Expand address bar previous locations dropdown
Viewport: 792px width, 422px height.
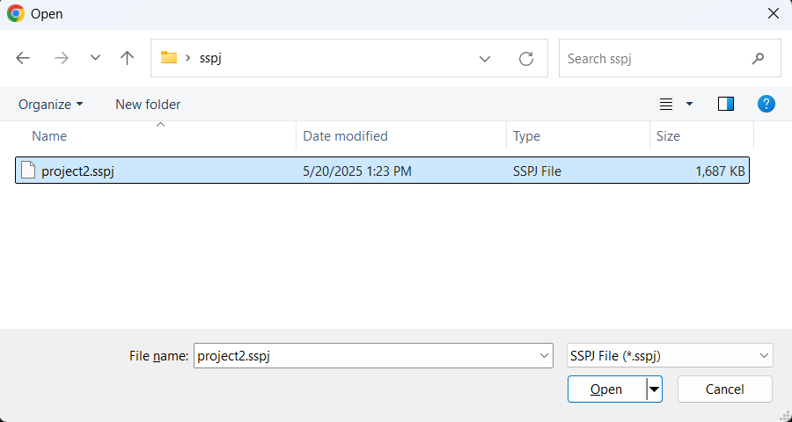485,59
